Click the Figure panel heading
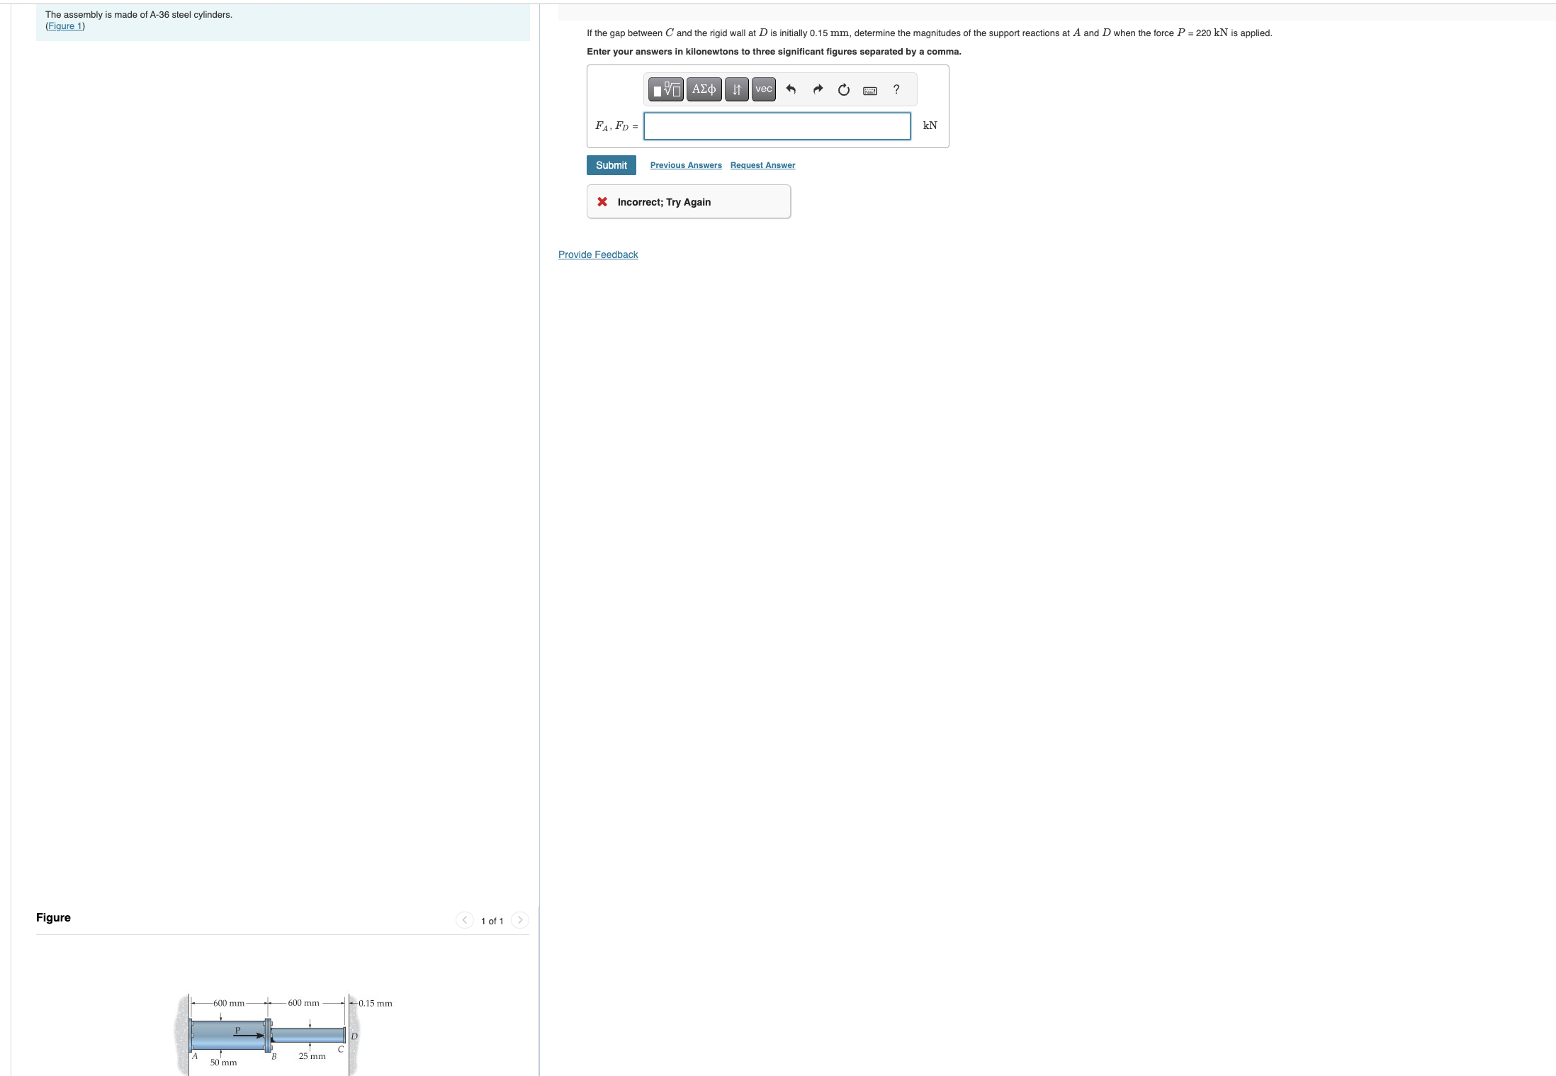1556x1076 pixels. pyautogui.click(x=53, y=917)
